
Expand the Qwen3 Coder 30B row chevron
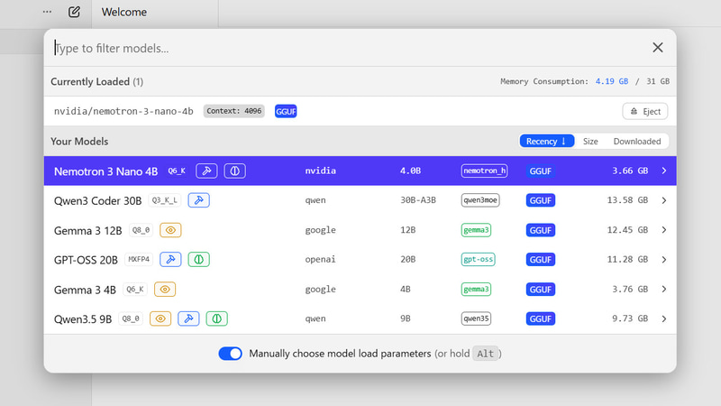click(664, 200)
